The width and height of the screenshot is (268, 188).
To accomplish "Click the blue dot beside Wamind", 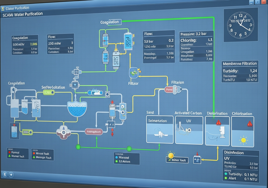I will (x=117, y=157).
